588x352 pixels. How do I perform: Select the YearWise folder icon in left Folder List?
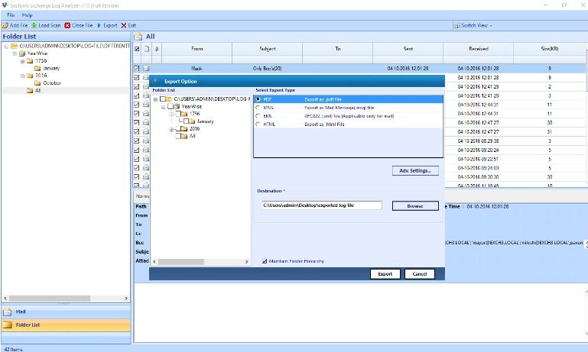[22, 53]
